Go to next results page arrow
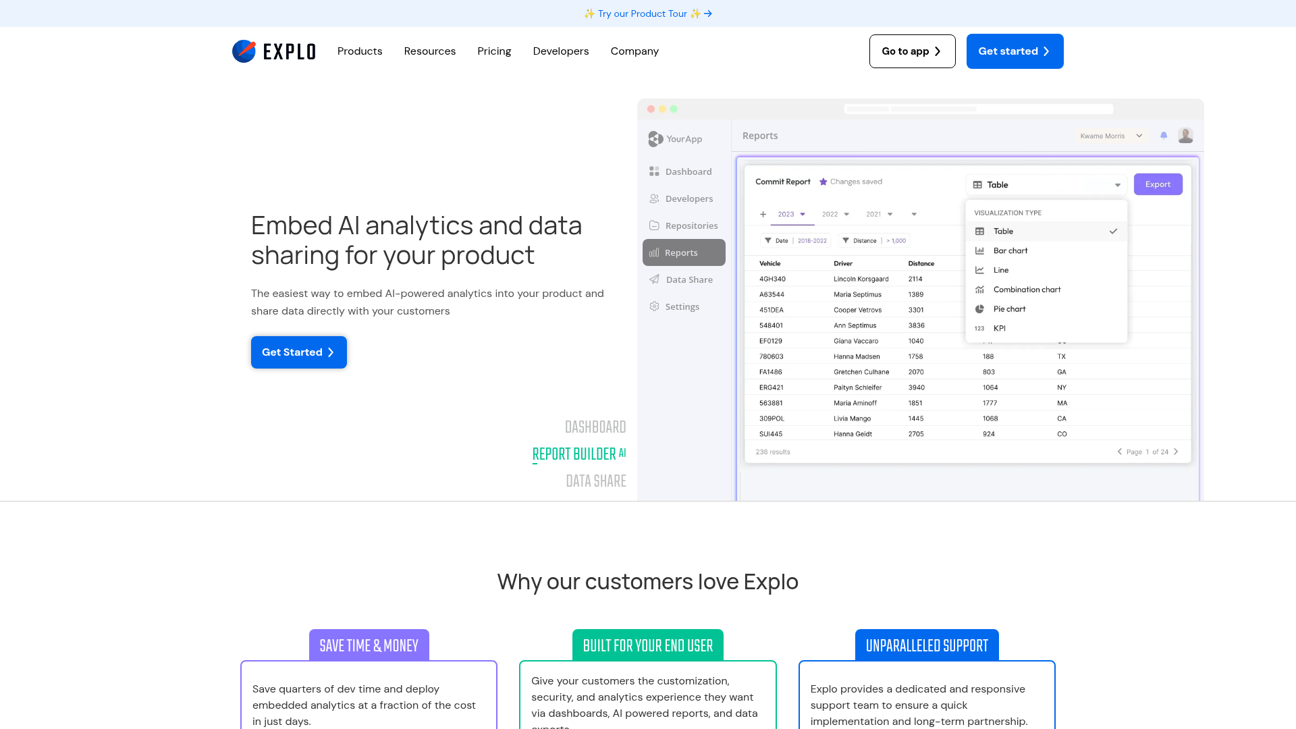Screen dimensions: 1296x729 click(x=1176, y=452)
